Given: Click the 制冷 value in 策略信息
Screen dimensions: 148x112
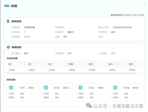Looking at the screenshot, I should coord(26,53).
